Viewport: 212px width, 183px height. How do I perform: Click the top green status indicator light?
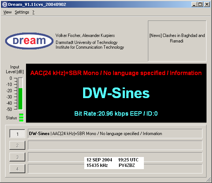[x=21, y=115]
